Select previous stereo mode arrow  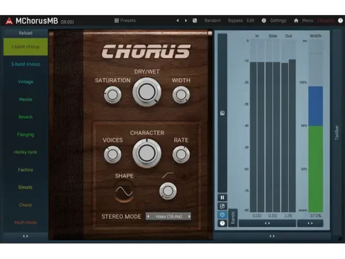click(148, 216)
